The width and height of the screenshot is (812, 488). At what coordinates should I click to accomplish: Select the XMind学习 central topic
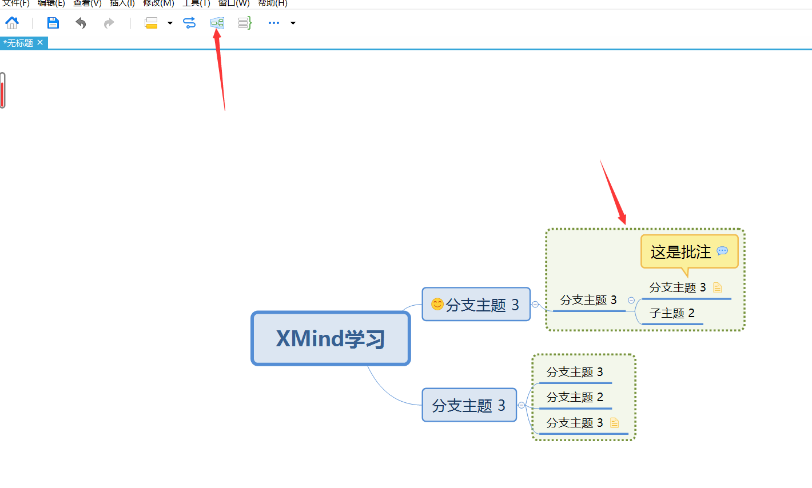pos(331,338)
